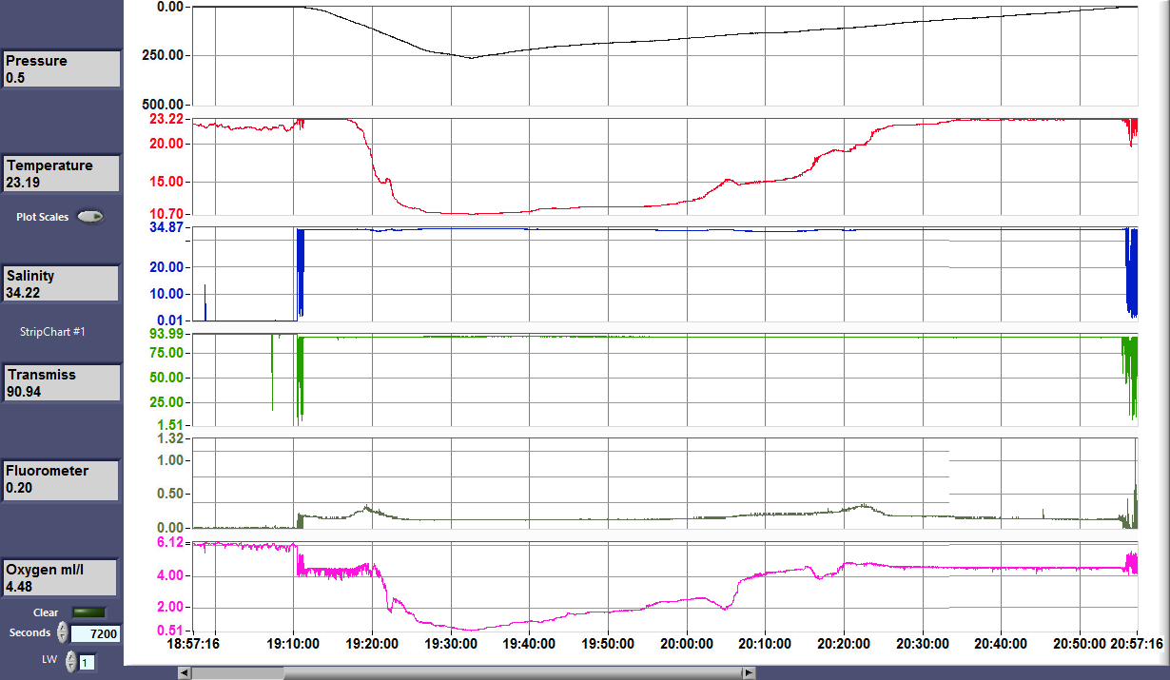Toggle the Plot Scales switch
Viewport: 1170px width, 680px height.
point(91,217)
